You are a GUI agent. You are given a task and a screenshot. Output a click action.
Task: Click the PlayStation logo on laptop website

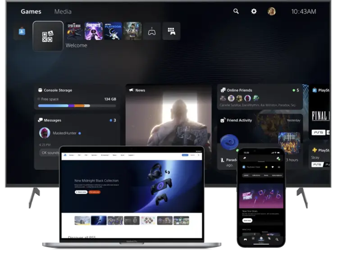point(65,155)
